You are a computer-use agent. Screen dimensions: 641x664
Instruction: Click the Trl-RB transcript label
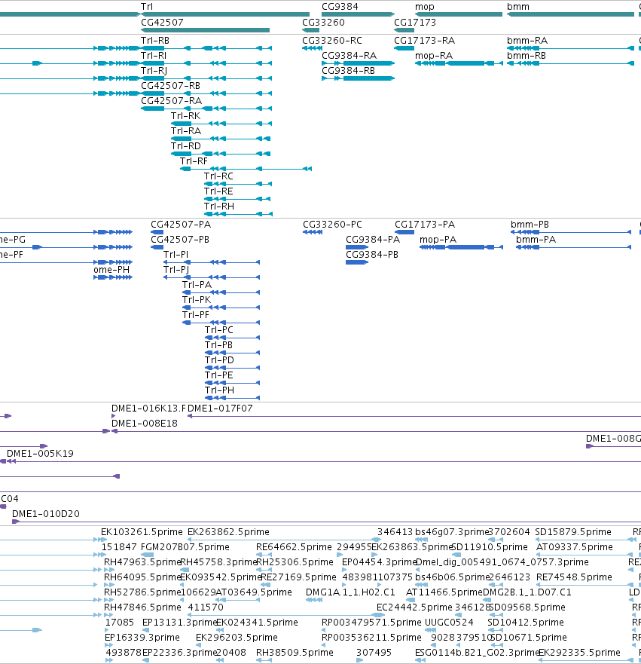155,41
